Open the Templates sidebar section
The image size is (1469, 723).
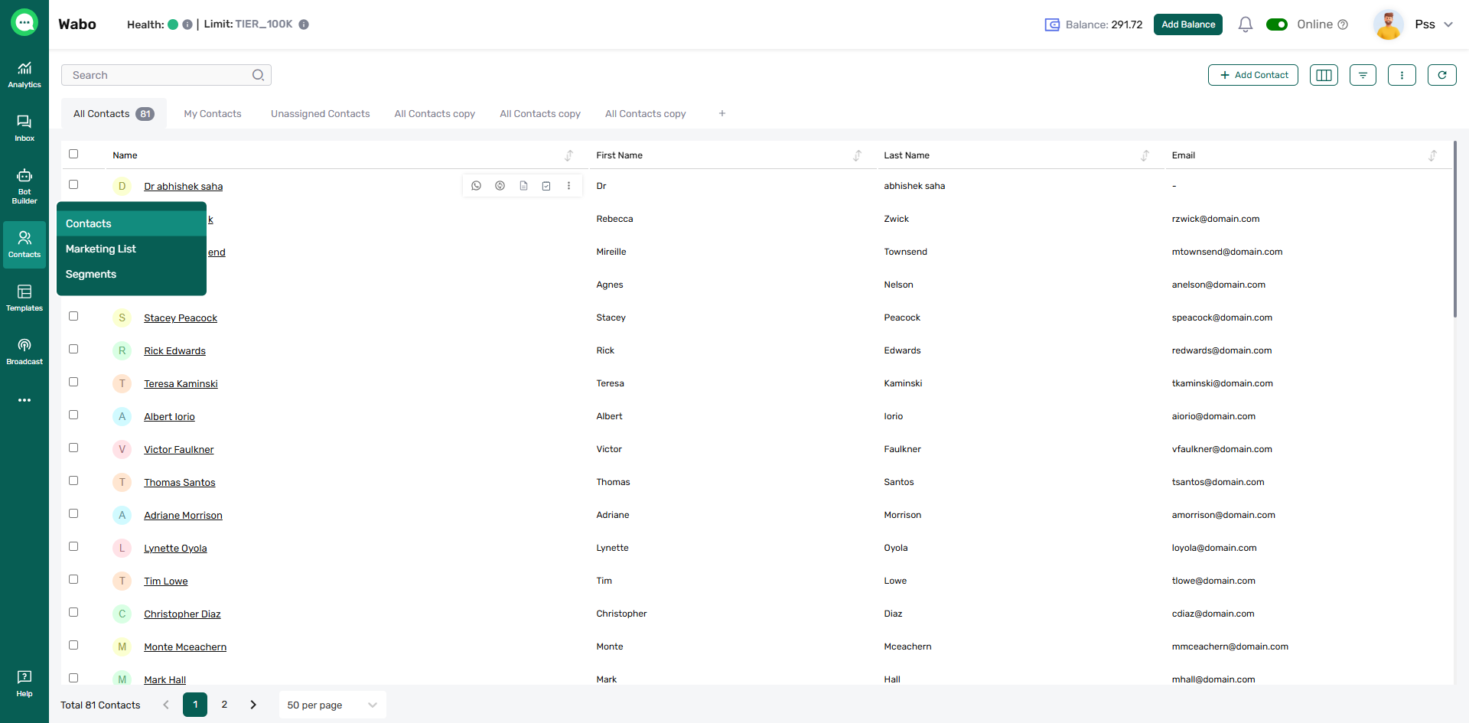[24, 298]
